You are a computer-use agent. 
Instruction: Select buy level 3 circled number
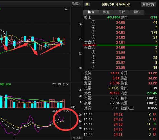coord(93,57)
